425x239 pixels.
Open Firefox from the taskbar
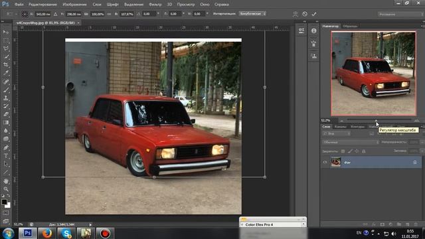[46, 233]
